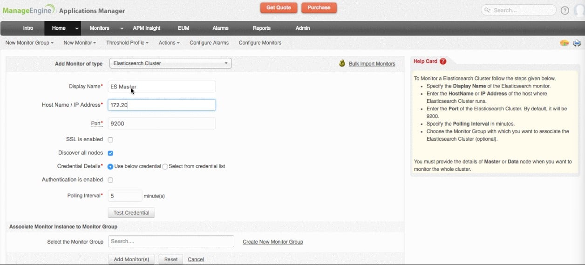Focus the Display Name input field
Image resolution: width=585 pixels, height=265 pixels.
coord(162,87)
